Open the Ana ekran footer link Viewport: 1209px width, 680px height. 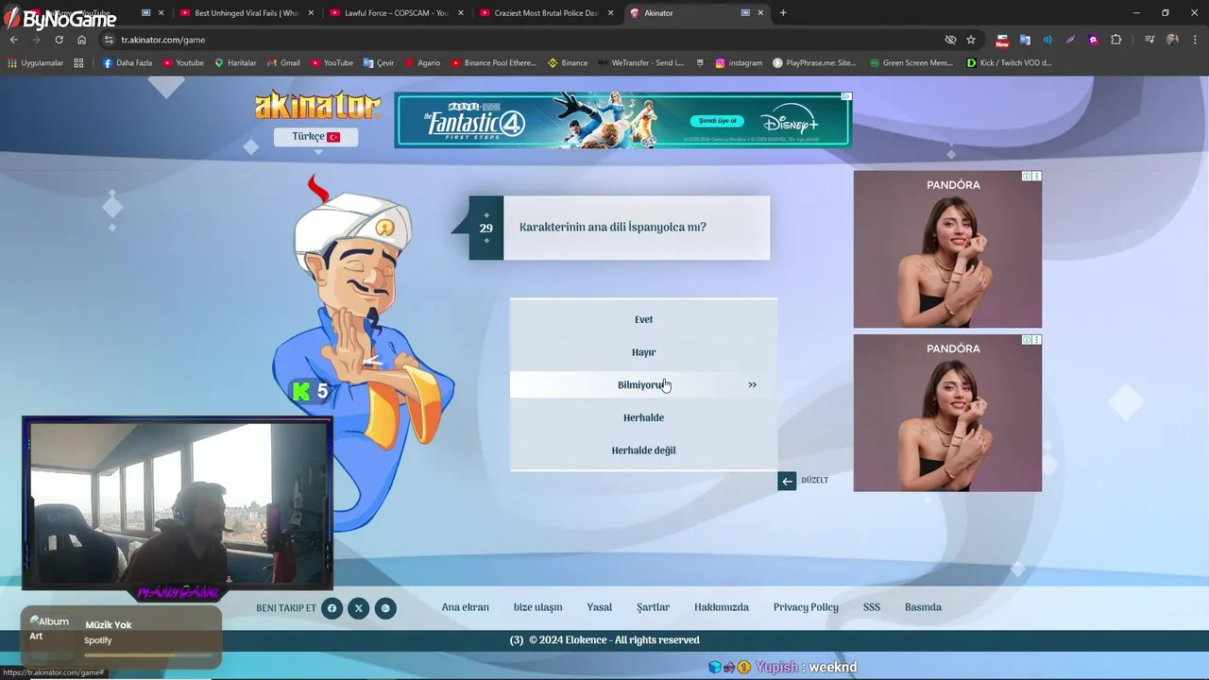coord(466,607)
